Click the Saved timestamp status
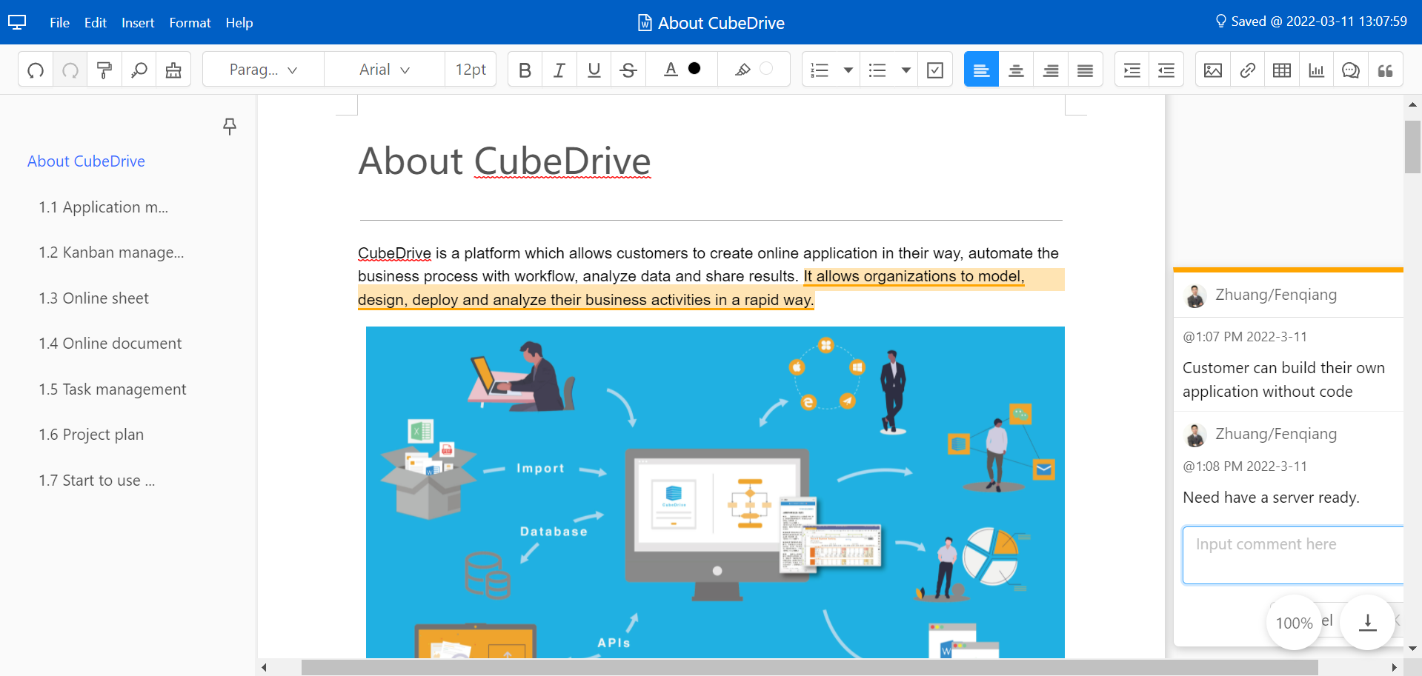This screenshot has width=1422, height=676. [x=1312, y=21]
